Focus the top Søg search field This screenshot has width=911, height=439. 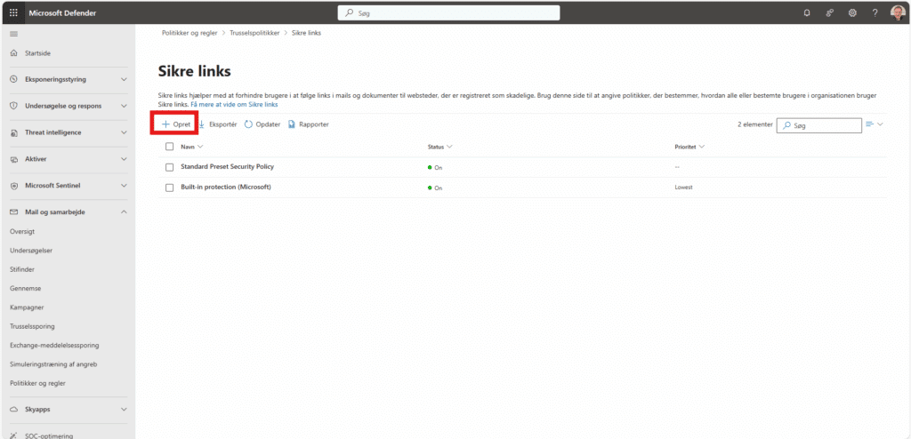(448, 12)
